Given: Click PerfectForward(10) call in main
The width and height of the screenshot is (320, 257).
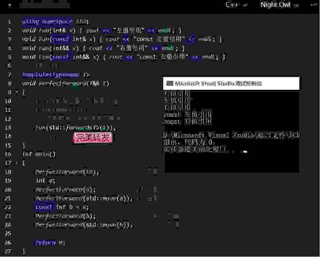Looking at the screenshot, I should [67, 172].
